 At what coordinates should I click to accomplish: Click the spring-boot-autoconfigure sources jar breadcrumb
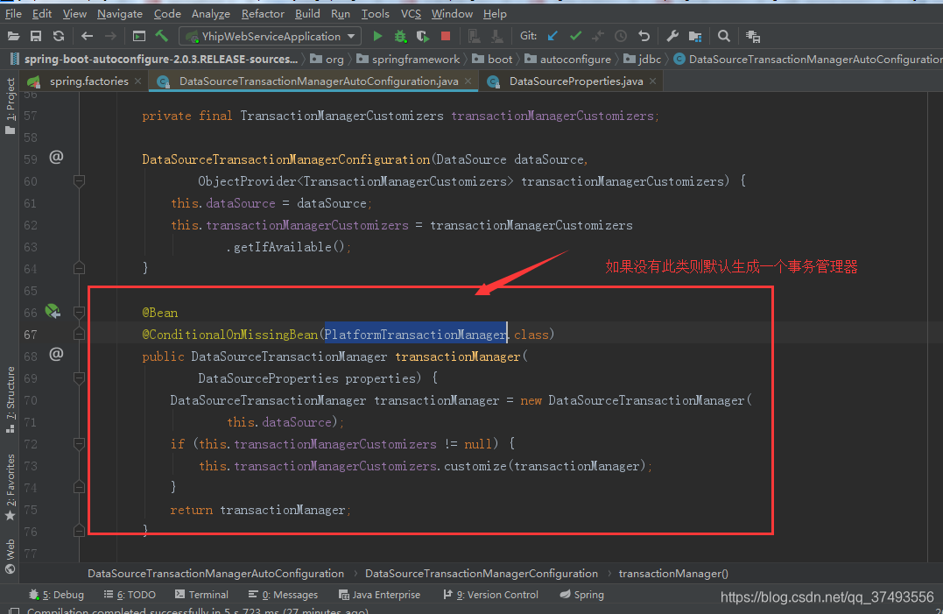154,59
